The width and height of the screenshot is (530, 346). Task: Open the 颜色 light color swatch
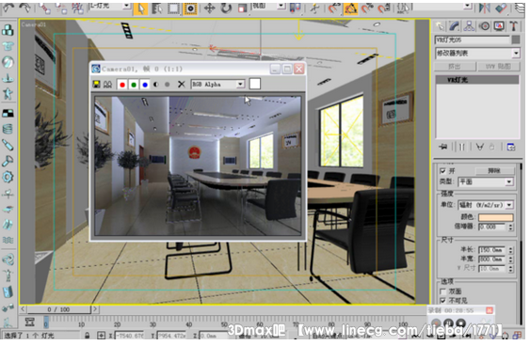click(x=495, y=216)
